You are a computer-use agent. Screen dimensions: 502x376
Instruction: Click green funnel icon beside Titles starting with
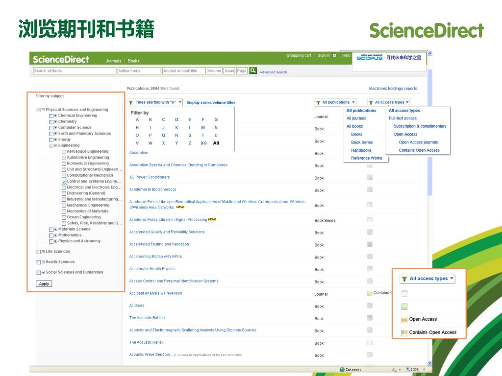click(130, 103)
